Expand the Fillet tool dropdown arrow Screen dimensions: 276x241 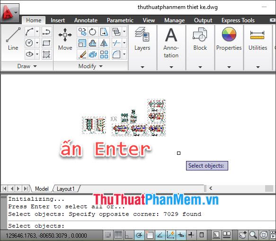(x=124, y=54)
